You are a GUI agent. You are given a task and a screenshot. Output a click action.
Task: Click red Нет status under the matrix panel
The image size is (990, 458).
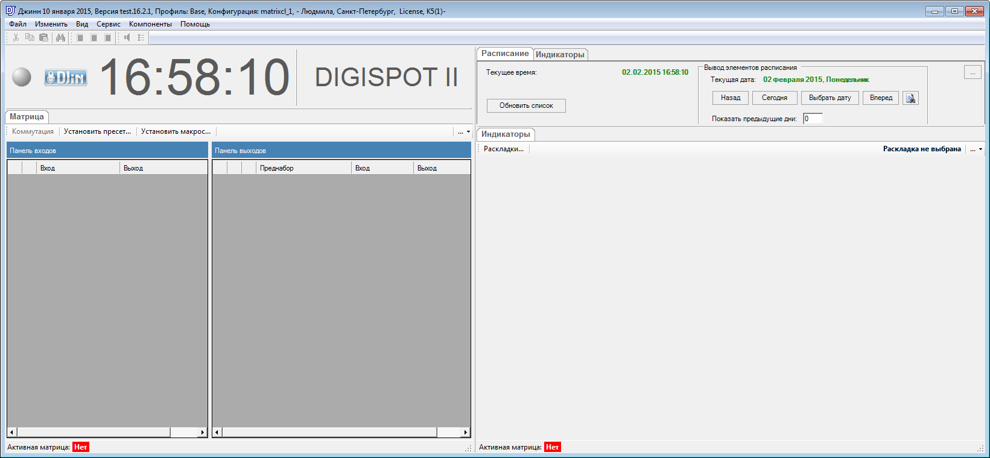pyautogui.click(x=81, y=447)
